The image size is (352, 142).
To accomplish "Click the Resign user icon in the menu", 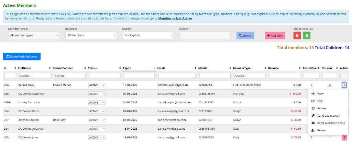I will 313,130.
